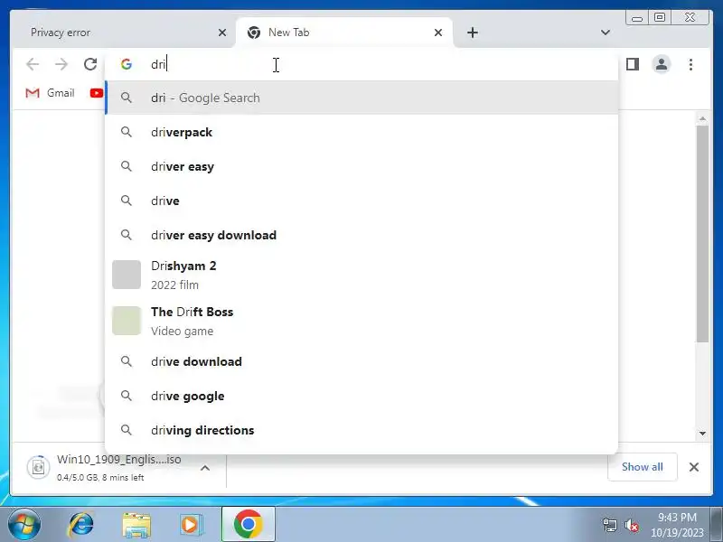Image resolution: width=723 pixels, height=542 pixels.
Task: Click the scrollbar down arrow
Action: coord(702,434)
